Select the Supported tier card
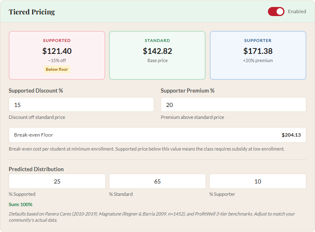This screenshot has width=315, height=232. click(57, 55)
